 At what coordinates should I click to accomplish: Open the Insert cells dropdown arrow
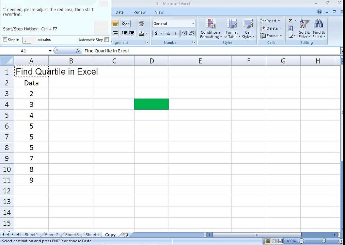click(279, 21)
